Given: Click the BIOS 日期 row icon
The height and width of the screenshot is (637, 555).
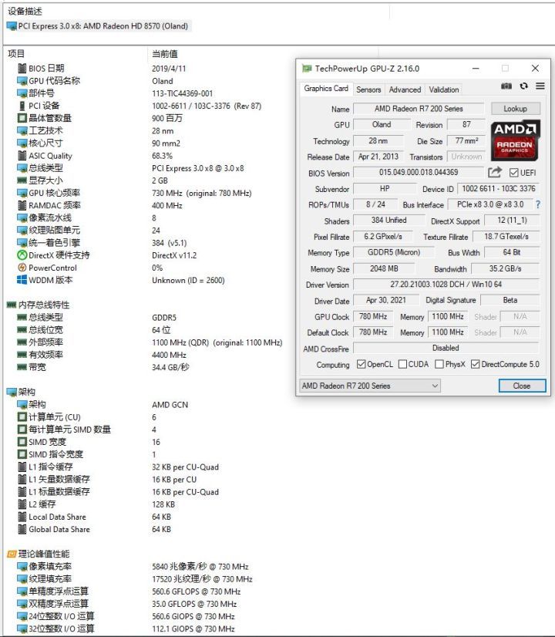Looking at the screenshot, I should click(x=22, y=68).
